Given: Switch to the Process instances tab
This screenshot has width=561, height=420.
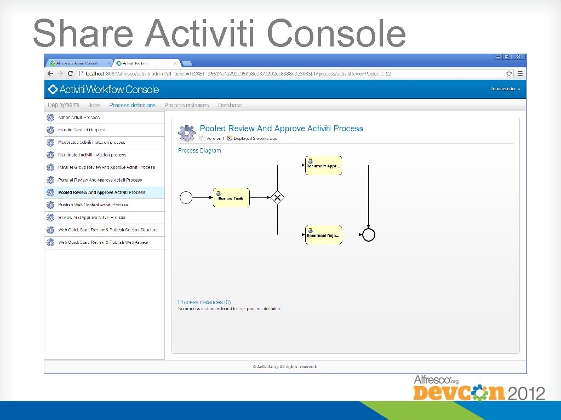Looking at the screenshot, I should pyautogui.click(x=187, y=105).
